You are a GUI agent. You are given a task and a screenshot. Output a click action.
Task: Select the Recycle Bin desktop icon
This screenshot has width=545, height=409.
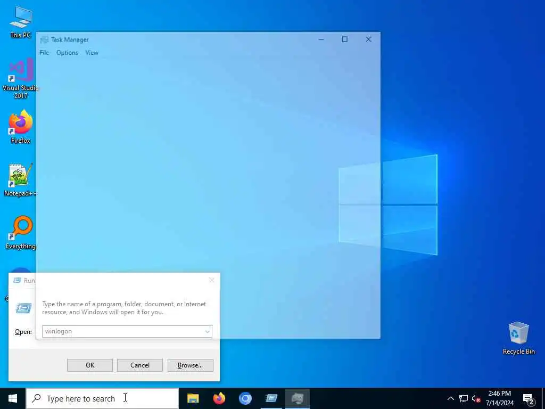click(x=518, y=338)
